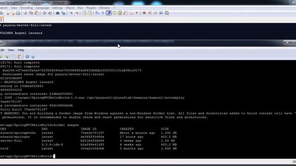Open the function list icon
Image resolution: width=296 pixels, height=166 pixels.
(x=125, y=13)
